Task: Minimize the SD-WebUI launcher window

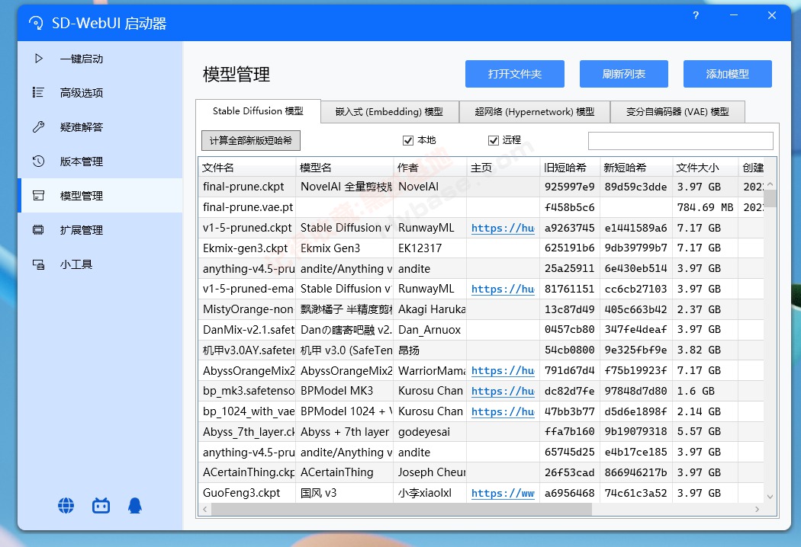Action: click(734, 16)
